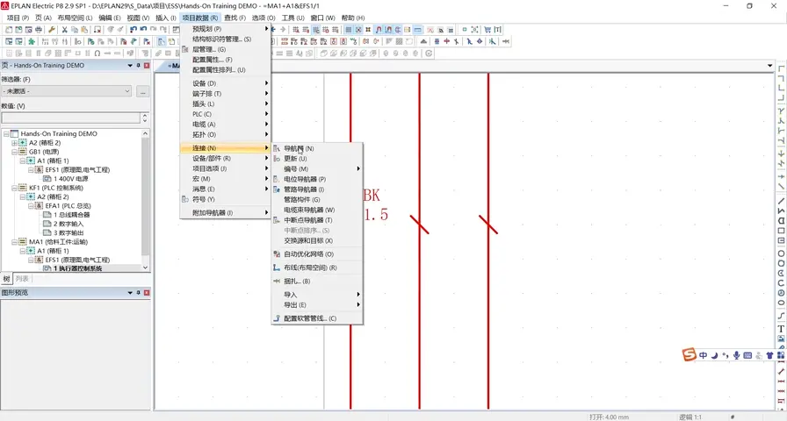Open the 设备 (D) submenu
This screenshot has height=421, width=787.
click(x=226, y=83)
